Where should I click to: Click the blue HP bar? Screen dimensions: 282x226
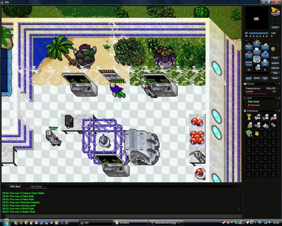tap(258, 33)
